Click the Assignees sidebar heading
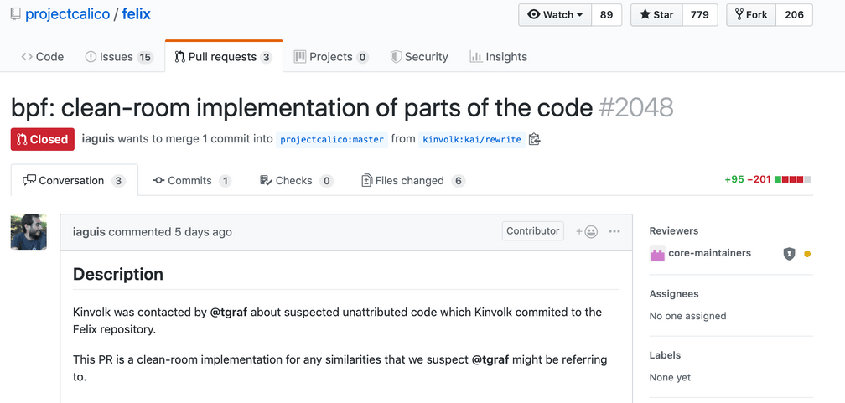This screenshot has height=403, width=845. click(x=674, y=293)
